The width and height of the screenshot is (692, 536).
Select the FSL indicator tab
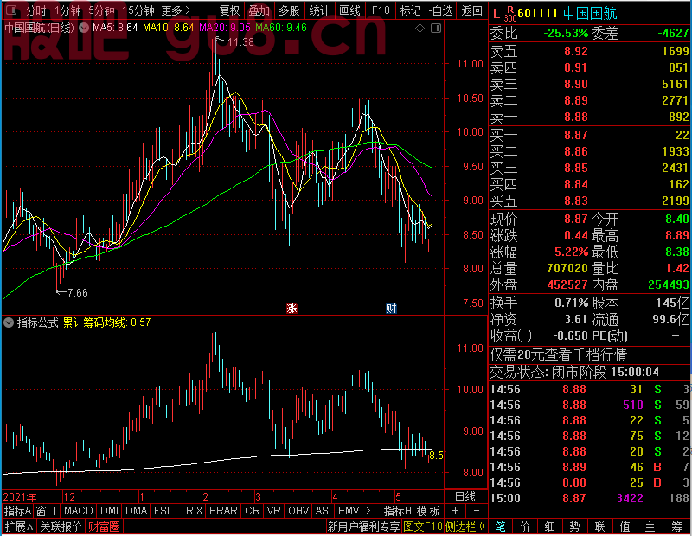coord(163,511)
